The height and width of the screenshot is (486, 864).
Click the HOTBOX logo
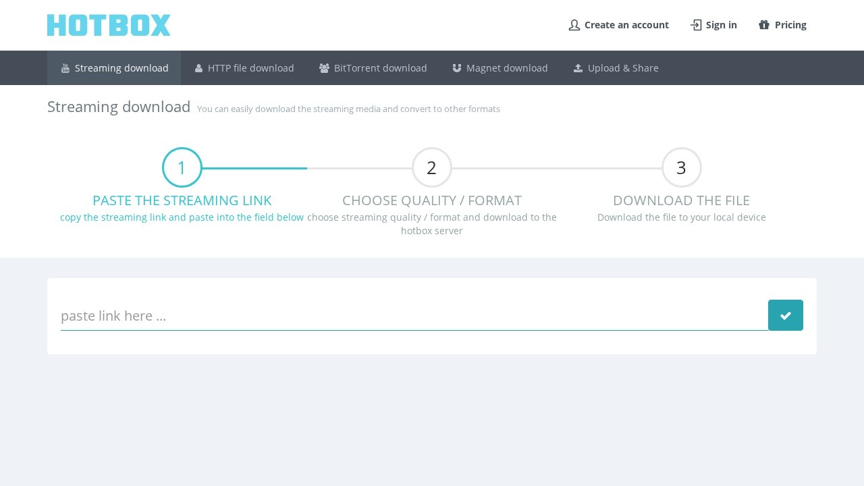click(109, 25)
